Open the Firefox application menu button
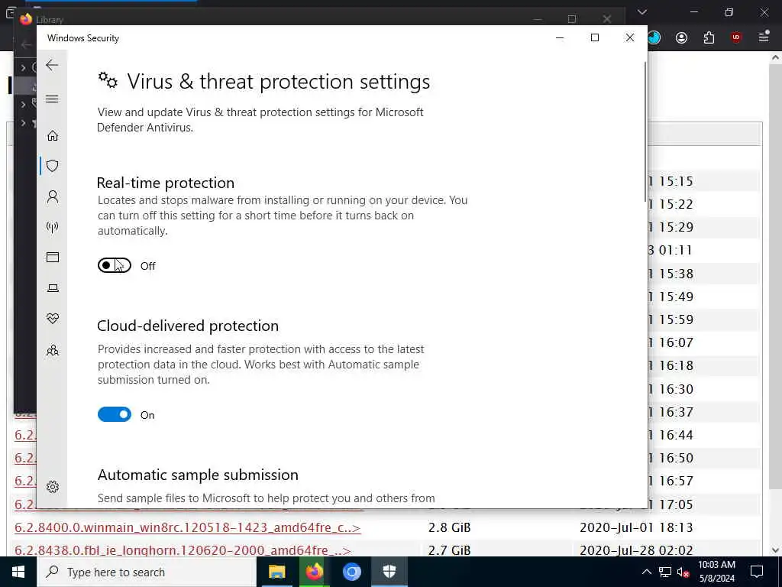Screen dimensions: 782x587 coord(764,37)
